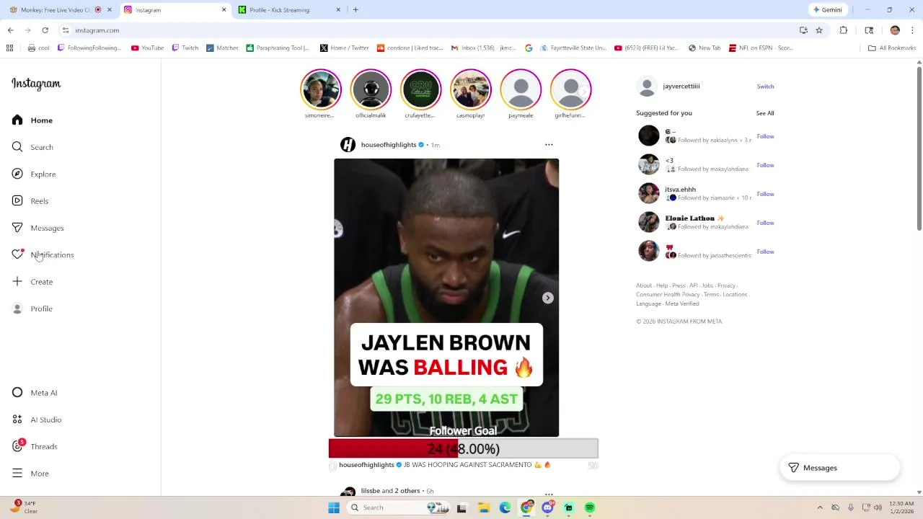Viewport: 923px width, 519px height.
Task: Open All Bookmarks folder
Action: click(x=892, y=48)
